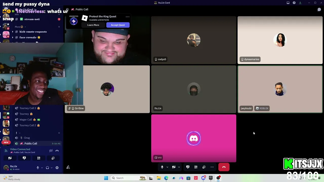Click Accept Quest button

(118, 25)
